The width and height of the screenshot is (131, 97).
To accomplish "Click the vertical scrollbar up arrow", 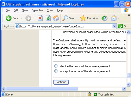I will coord(128,32).
